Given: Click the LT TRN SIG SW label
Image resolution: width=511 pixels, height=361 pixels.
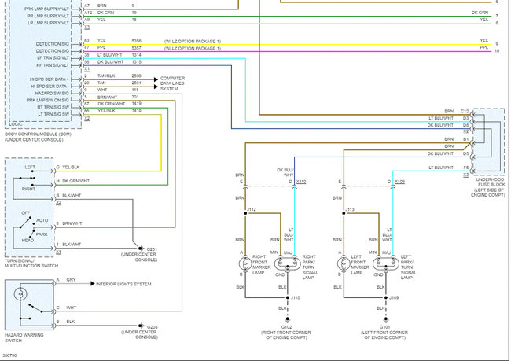Looking at the screenshot, I should pos(53,114).
